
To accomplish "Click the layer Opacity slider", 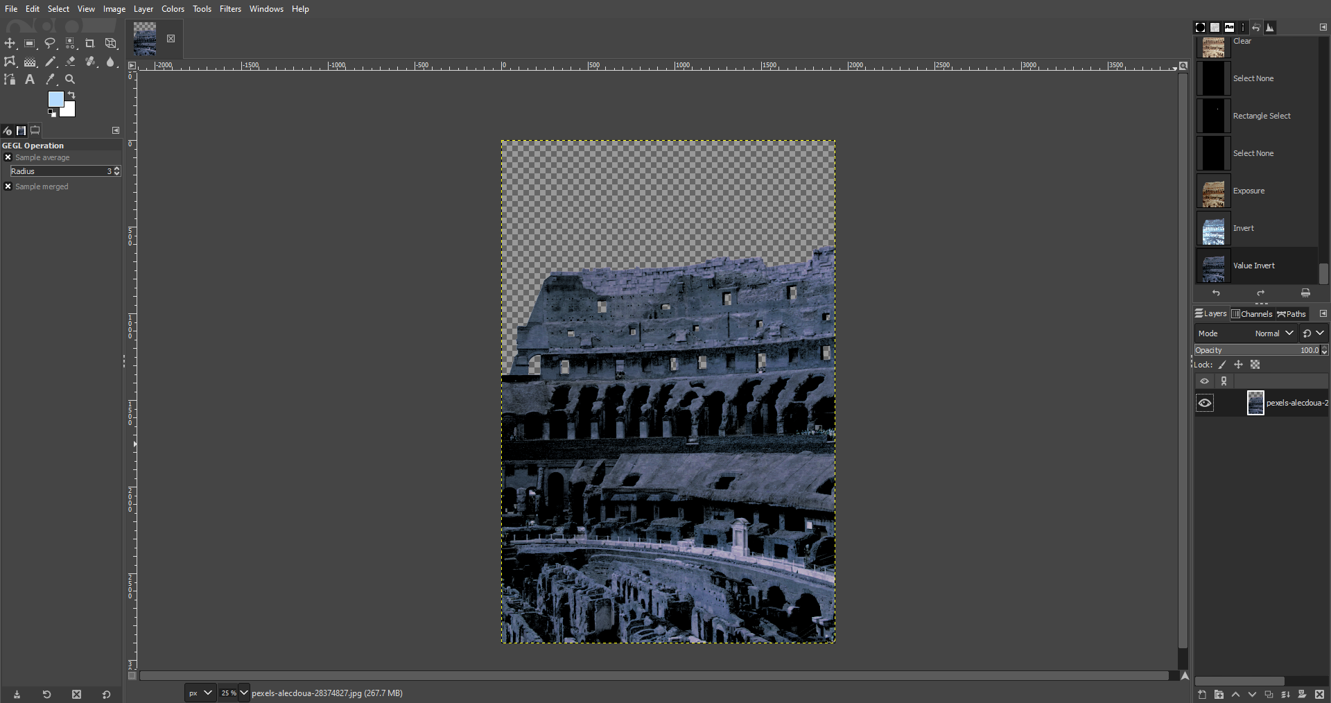I will pyautogui.click(x=1257, y=350).
